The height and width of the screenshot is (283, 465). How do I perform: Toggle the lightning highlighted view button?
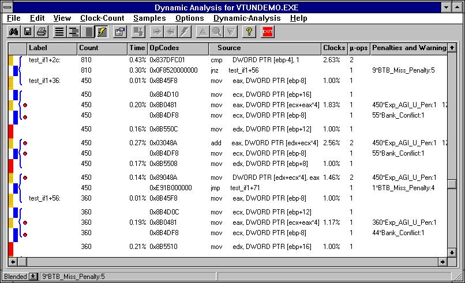click(x=102, y=32)
